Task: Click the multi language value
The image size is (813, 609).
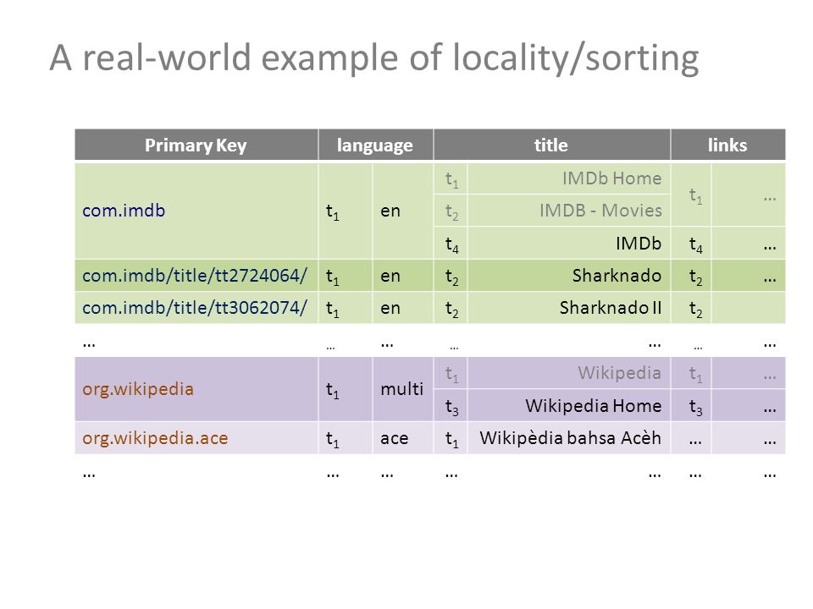Action: (x=402, y=389)
